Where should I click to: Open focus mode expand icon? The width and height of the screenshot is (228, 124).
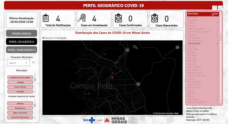pos(220,8)
